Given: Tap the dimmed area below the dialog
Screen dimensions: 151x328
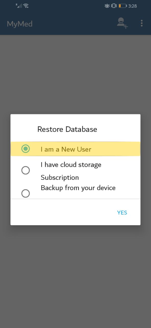Looking at the screenshot, I should coord(75,276).
